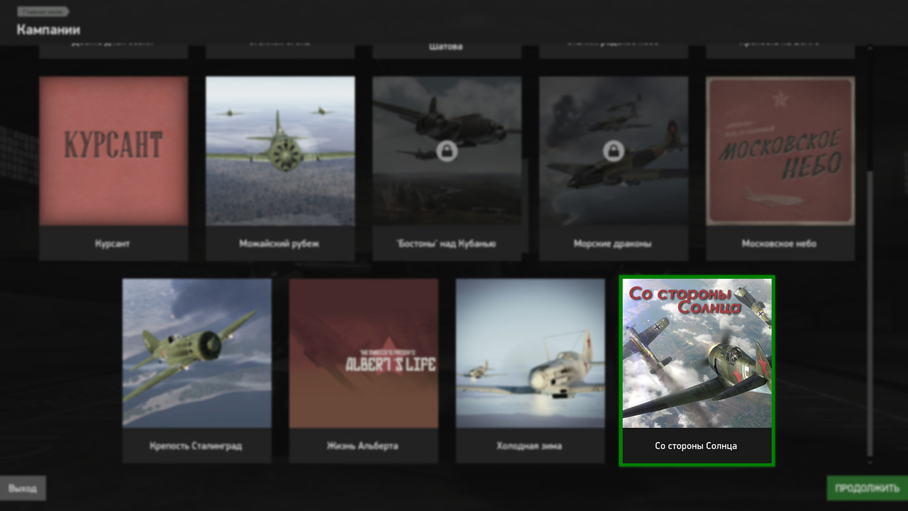Select the Курсант campaign cover

113,151
